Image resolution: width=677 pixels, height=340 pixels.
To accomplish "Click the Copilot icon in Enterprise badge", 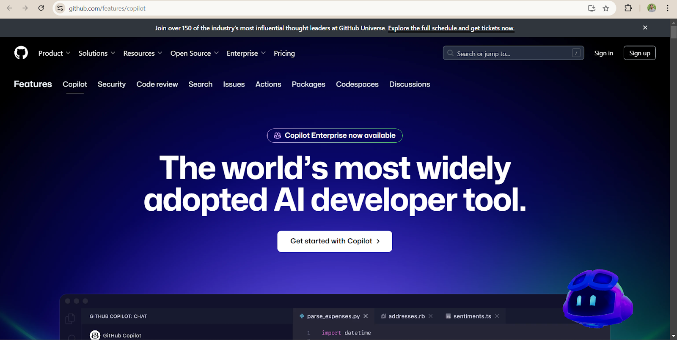I will tap(278, 136).
